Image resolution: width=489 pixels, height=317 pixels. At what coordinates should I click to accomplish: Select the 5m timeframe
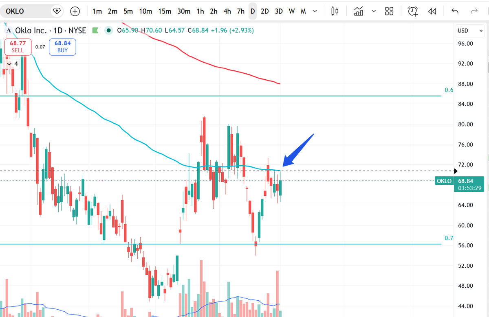128,11
